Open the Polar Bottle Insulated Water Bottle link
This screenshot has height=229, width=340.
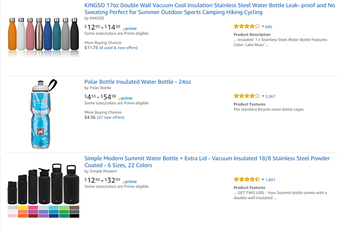(x=138, y=82)
